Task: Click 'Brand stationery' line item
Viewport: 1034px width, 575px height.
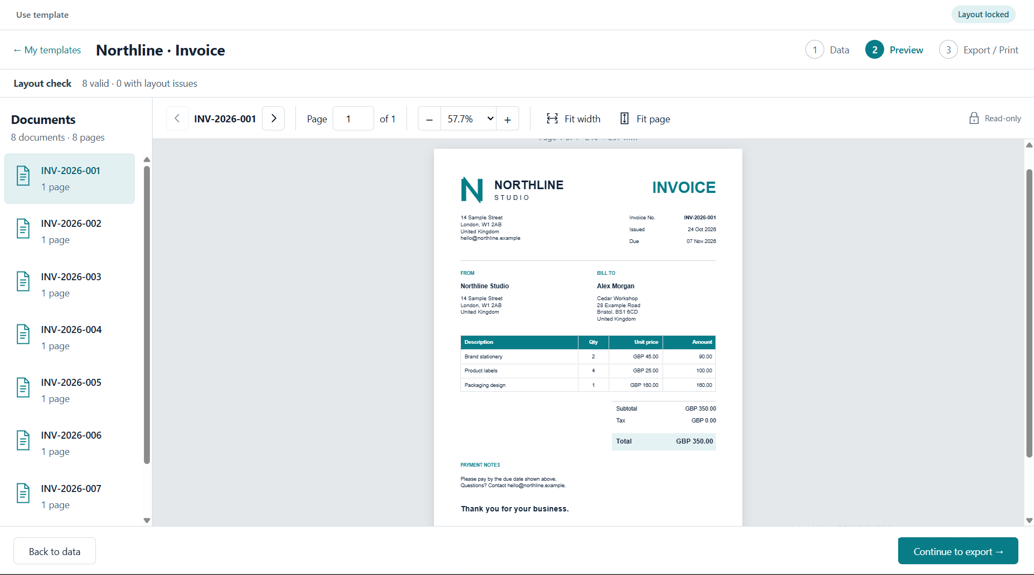Action: pyautogui.click(x=483, y=357)
